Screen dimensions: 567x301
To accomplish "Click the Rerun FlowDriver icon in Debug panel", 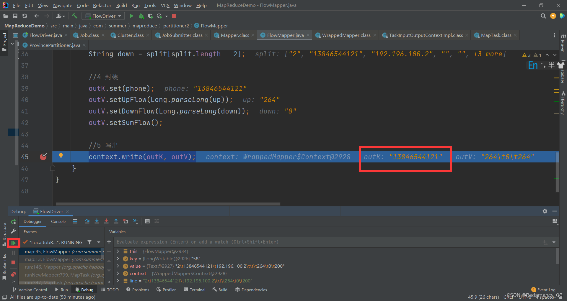I will (x=13, y=222).
